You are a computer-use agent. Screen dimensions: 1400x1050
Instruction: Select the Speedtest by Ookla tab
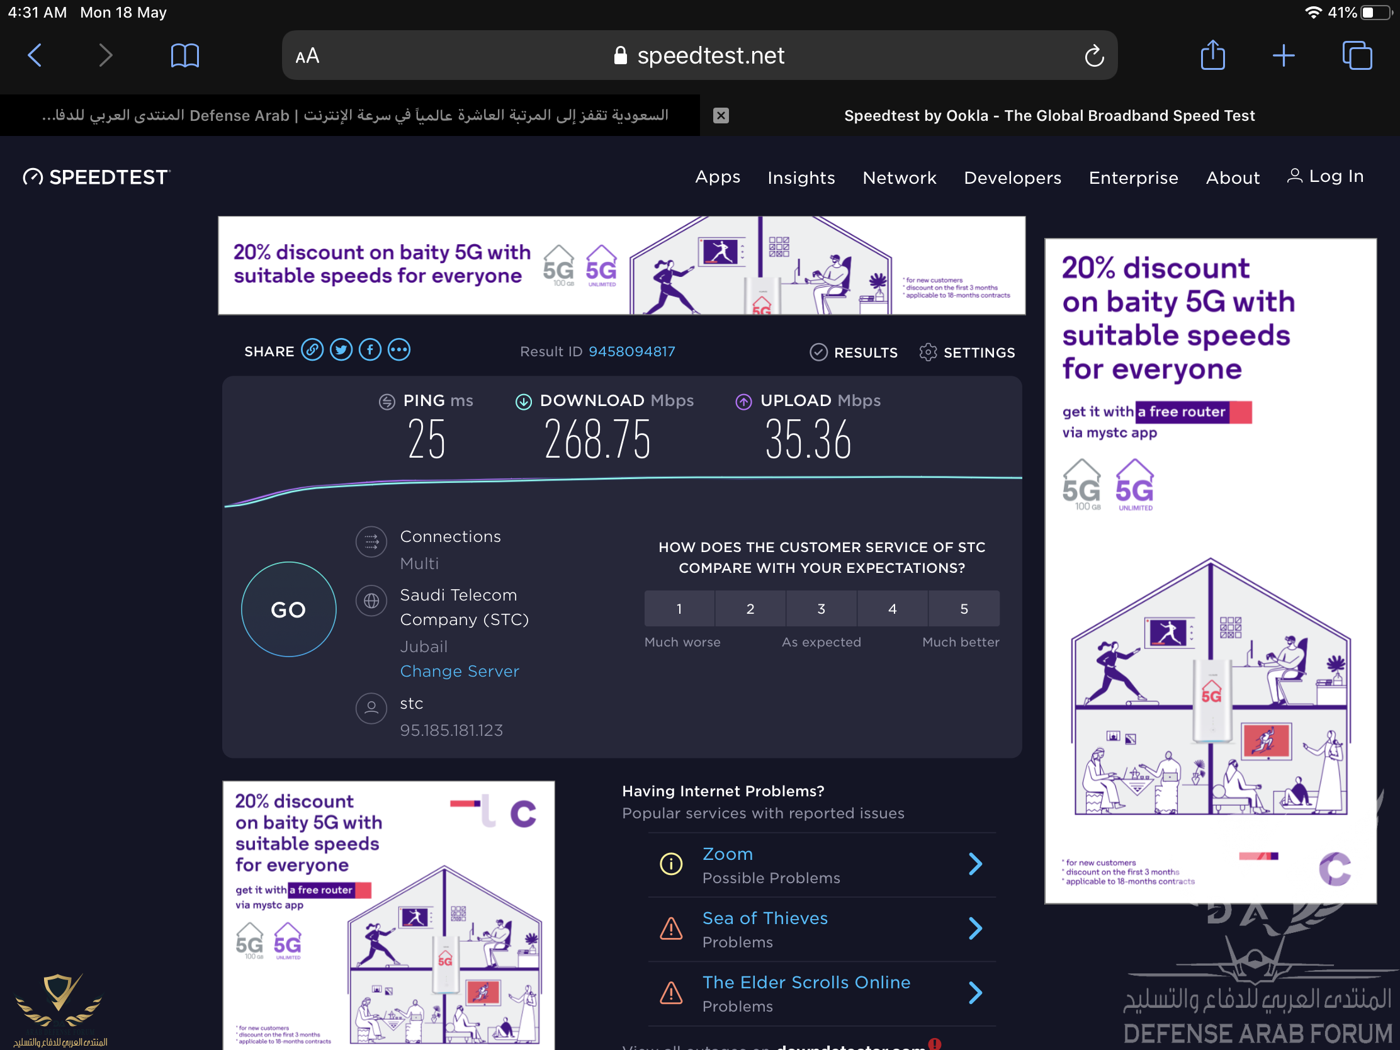[1049, 115]
